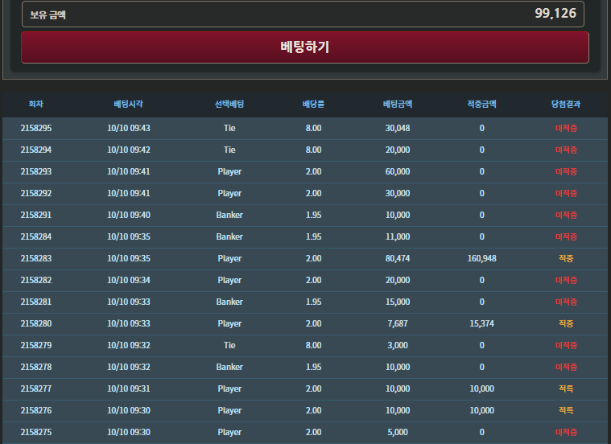The width and height of the screenshot is (611, 444).
Task: Click Banker selection in row 2158284
Action: point(229,236)
